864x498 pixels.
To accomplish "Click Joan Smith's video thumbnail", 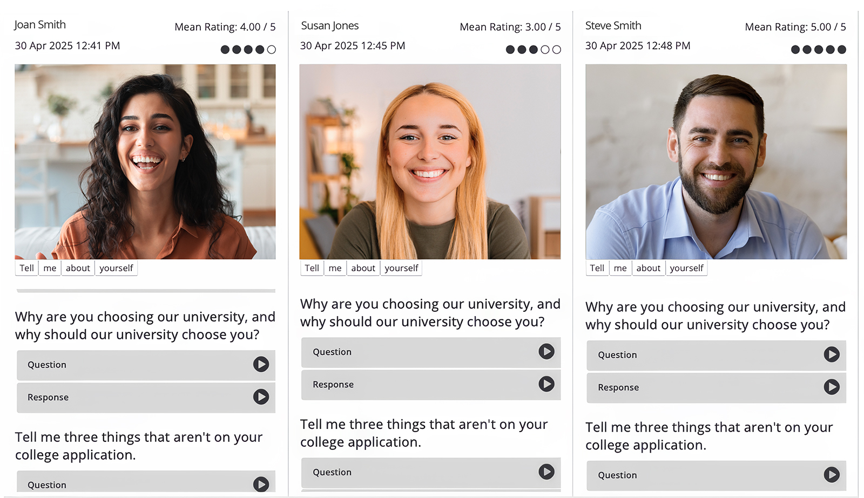I will click(145, 161).
